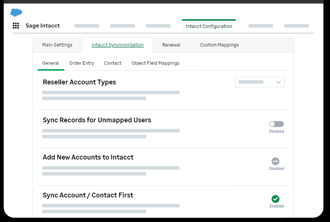Click the Salesforce cloud logo
The image size is (330, 222).
point(16,13)
